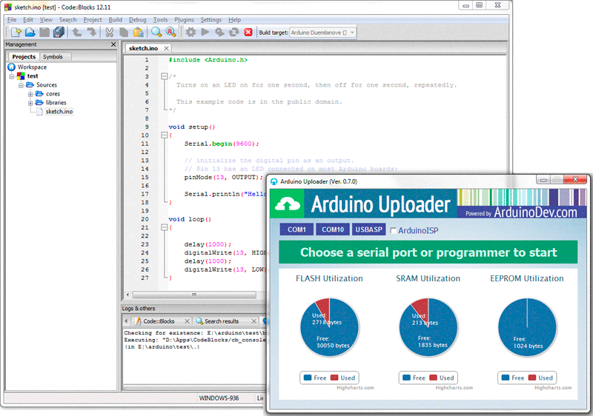The image size is (593, 416).
Task: Run the project with the play icon
Action: click(x=205, y=33)
